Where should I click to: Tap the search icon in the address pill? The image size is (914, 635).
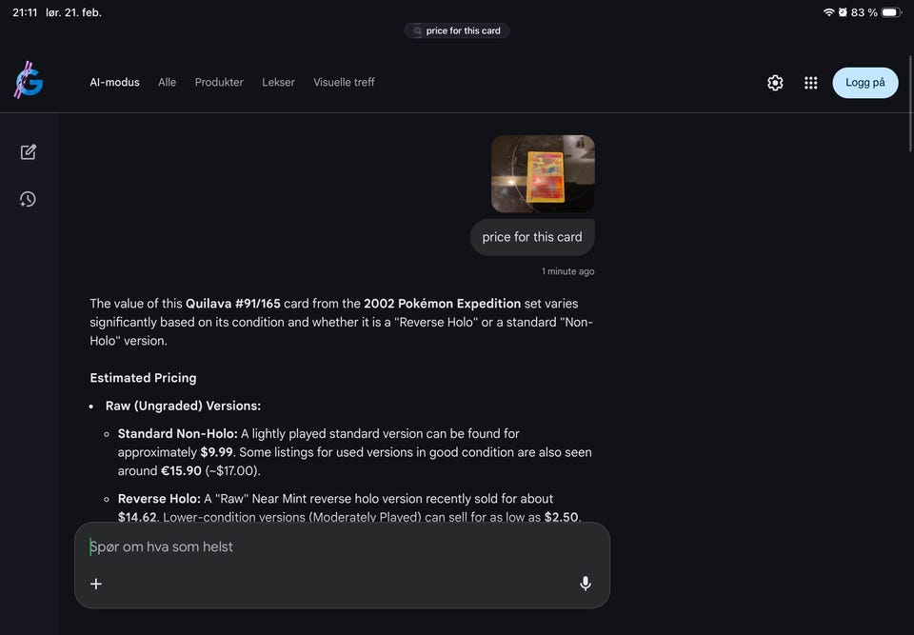[417, 30]
